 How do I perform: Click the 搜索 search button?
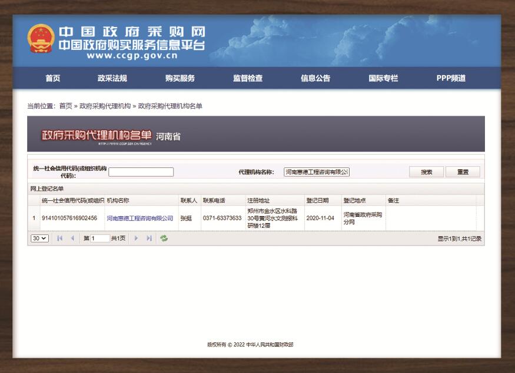pyautogui.click(x=426, y=172)
